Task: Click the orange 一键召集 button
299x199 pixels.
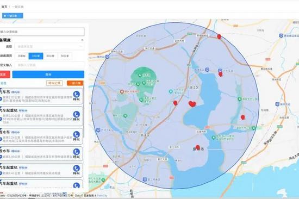Action: tap(75, 83)
